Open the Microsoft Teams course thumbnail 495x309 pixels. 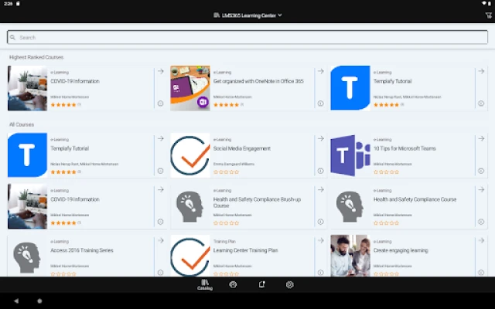[x=350, y=155]
